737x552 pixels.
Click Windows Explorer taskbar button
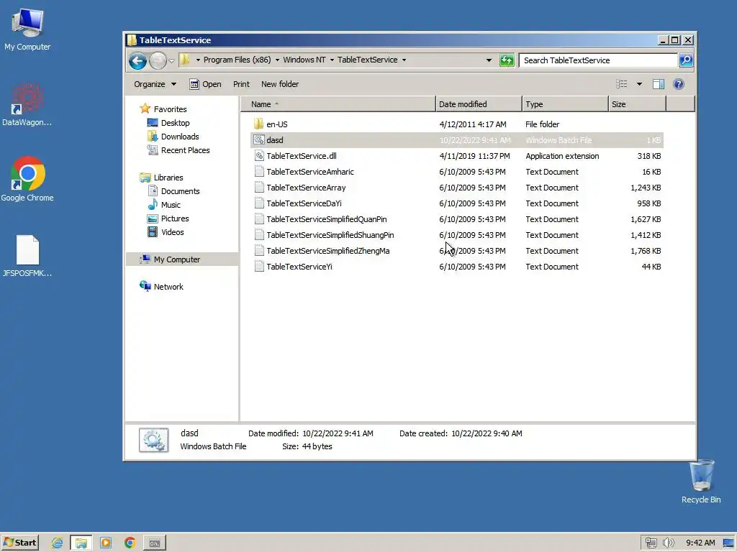point(81,543)
